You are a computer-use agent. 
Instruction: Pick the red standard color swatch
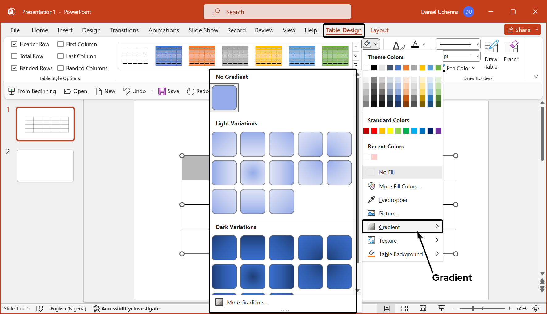374,131
